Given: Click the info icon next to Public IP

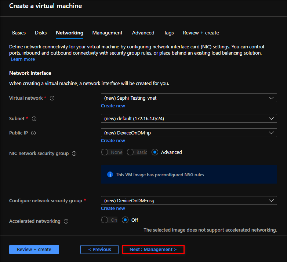Looking at the screenshot, I should pos(34,133).
